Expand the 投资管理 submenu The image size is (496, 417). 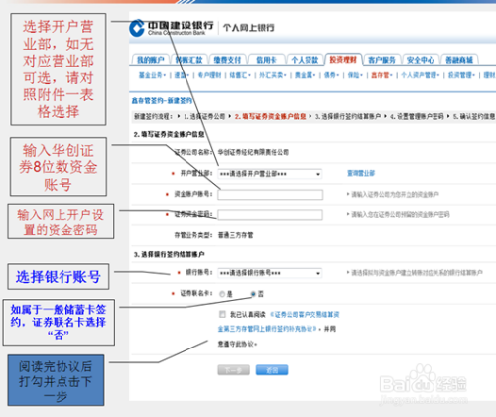[x=461, y=75]
